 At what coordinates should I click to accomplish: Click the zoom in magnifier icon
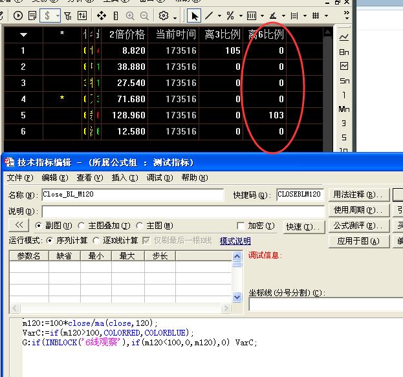pos(130,16)
